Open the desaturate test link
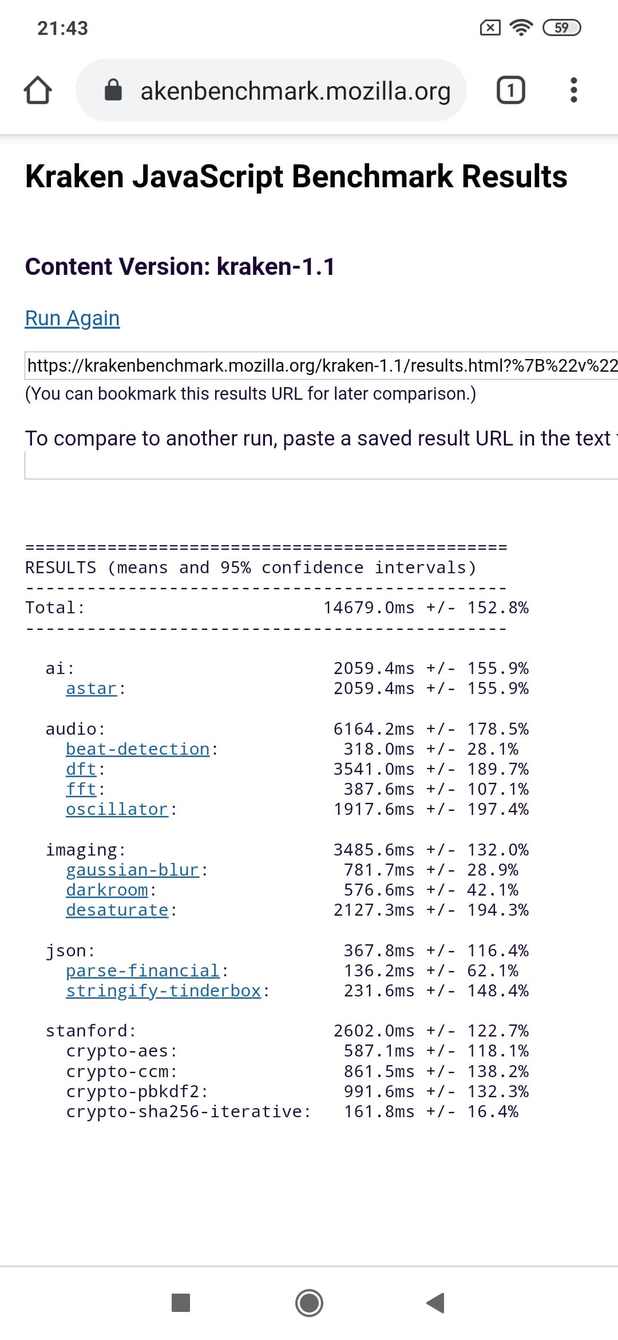This screenshot has height=1340, width=618. click(x=117, y=910)
